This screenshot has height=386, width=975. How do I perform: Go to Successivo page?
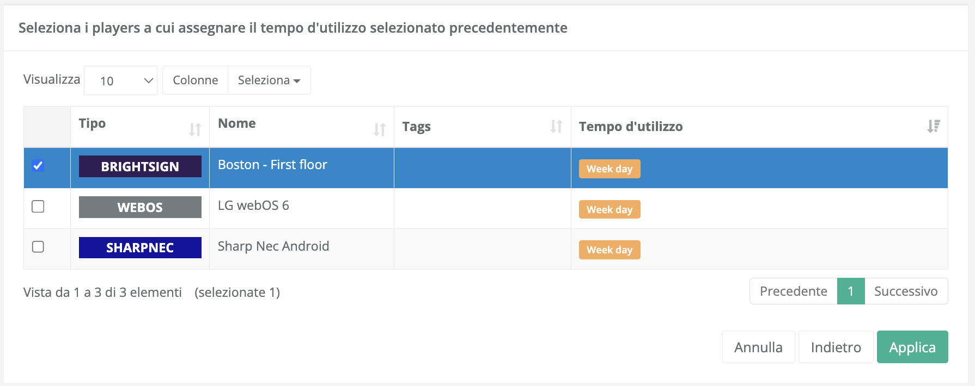(906, 291)
